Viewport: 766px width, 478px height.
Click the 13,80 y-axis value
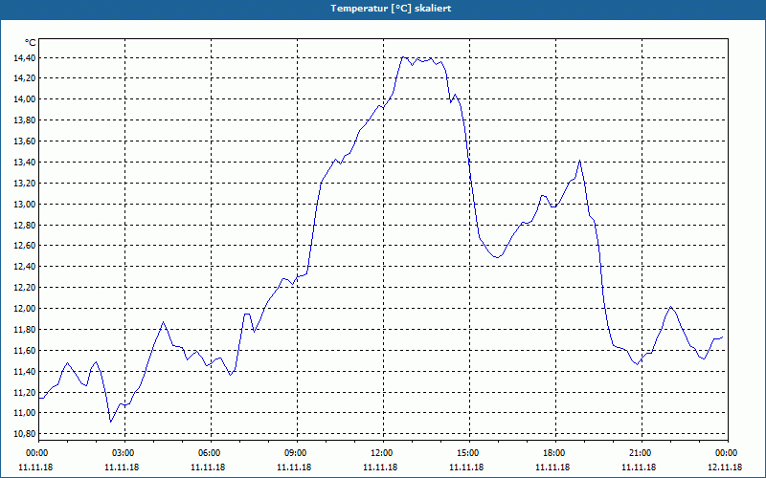pos(25,120)
